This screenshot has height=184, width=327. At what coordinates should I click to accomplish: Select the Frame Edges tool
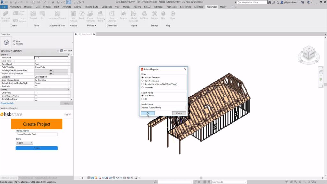(19, 13)
